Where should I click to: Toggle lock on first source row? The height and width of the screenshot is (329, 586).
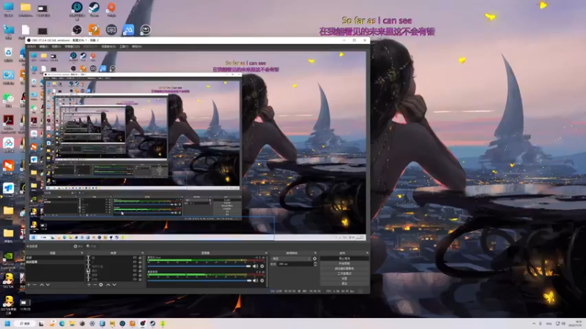(x=140, y=258)
